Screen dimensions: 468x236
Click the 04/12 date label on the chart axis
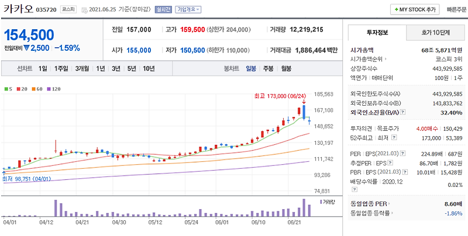(x=46, y=222)
